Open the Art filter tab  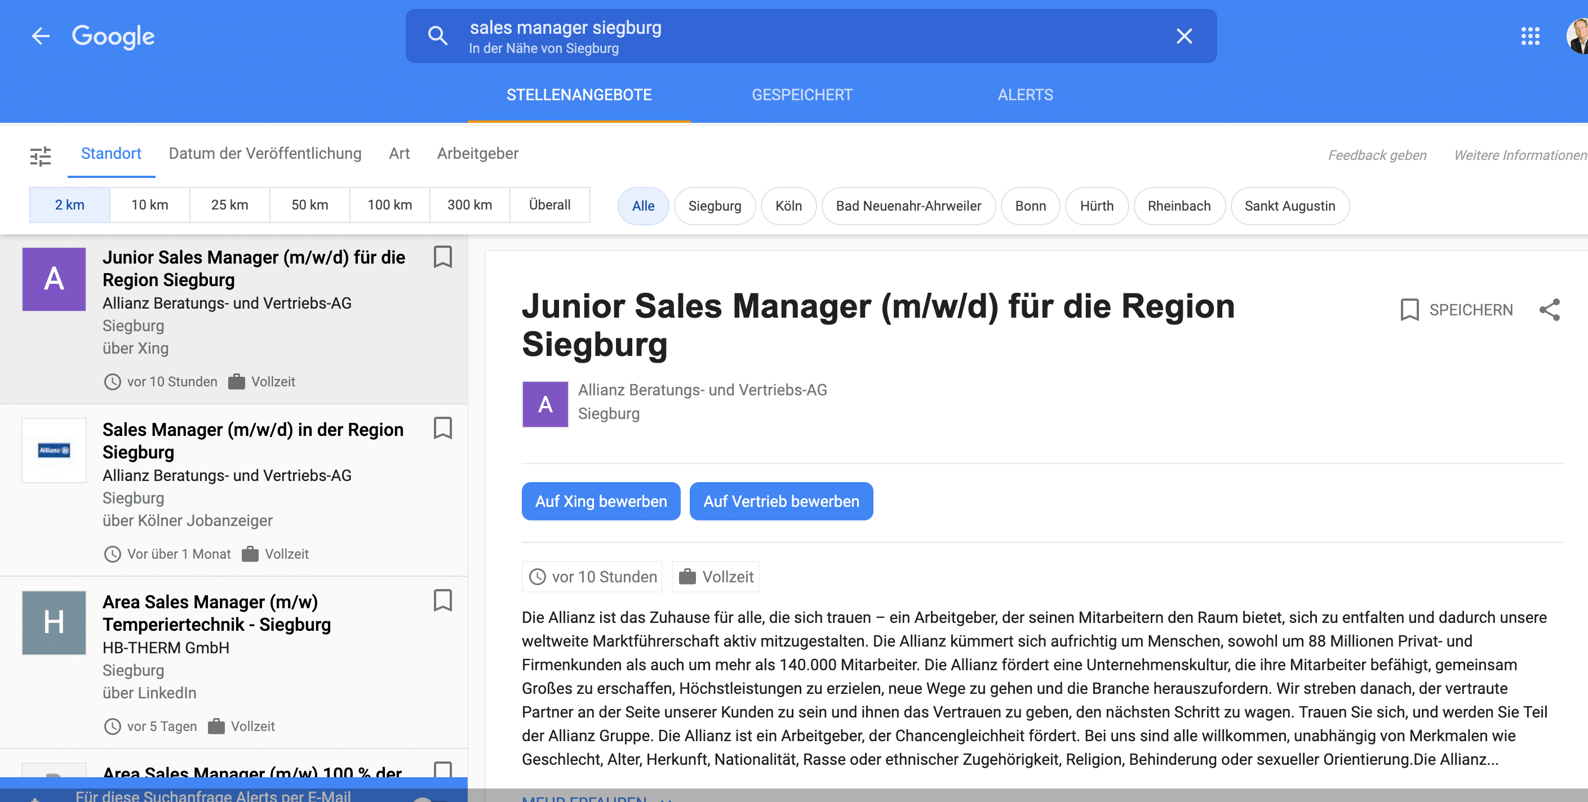pyautogui.click(x=399, y=154)
